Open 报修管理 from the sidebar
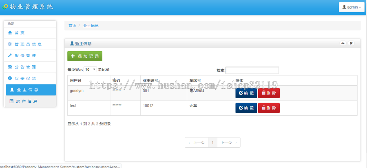Screen dimensions: 367x168 click(30, 56)
